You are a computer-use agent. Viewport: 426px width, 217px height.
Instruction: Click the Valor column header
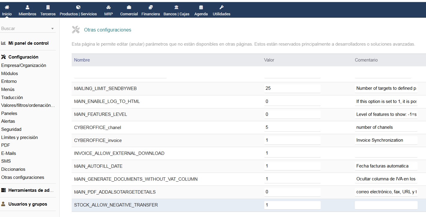pyautogui.click(x=269, y=60)
